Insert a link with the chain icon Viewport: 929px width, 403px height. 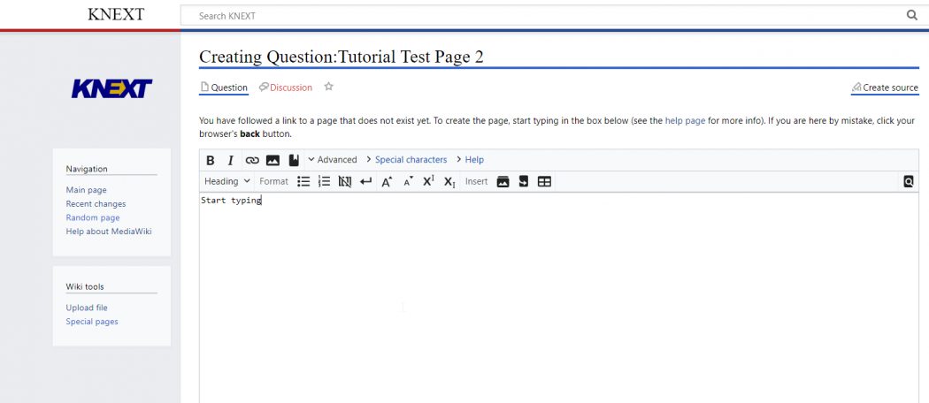pyautogui.click(x=252, y=160)
